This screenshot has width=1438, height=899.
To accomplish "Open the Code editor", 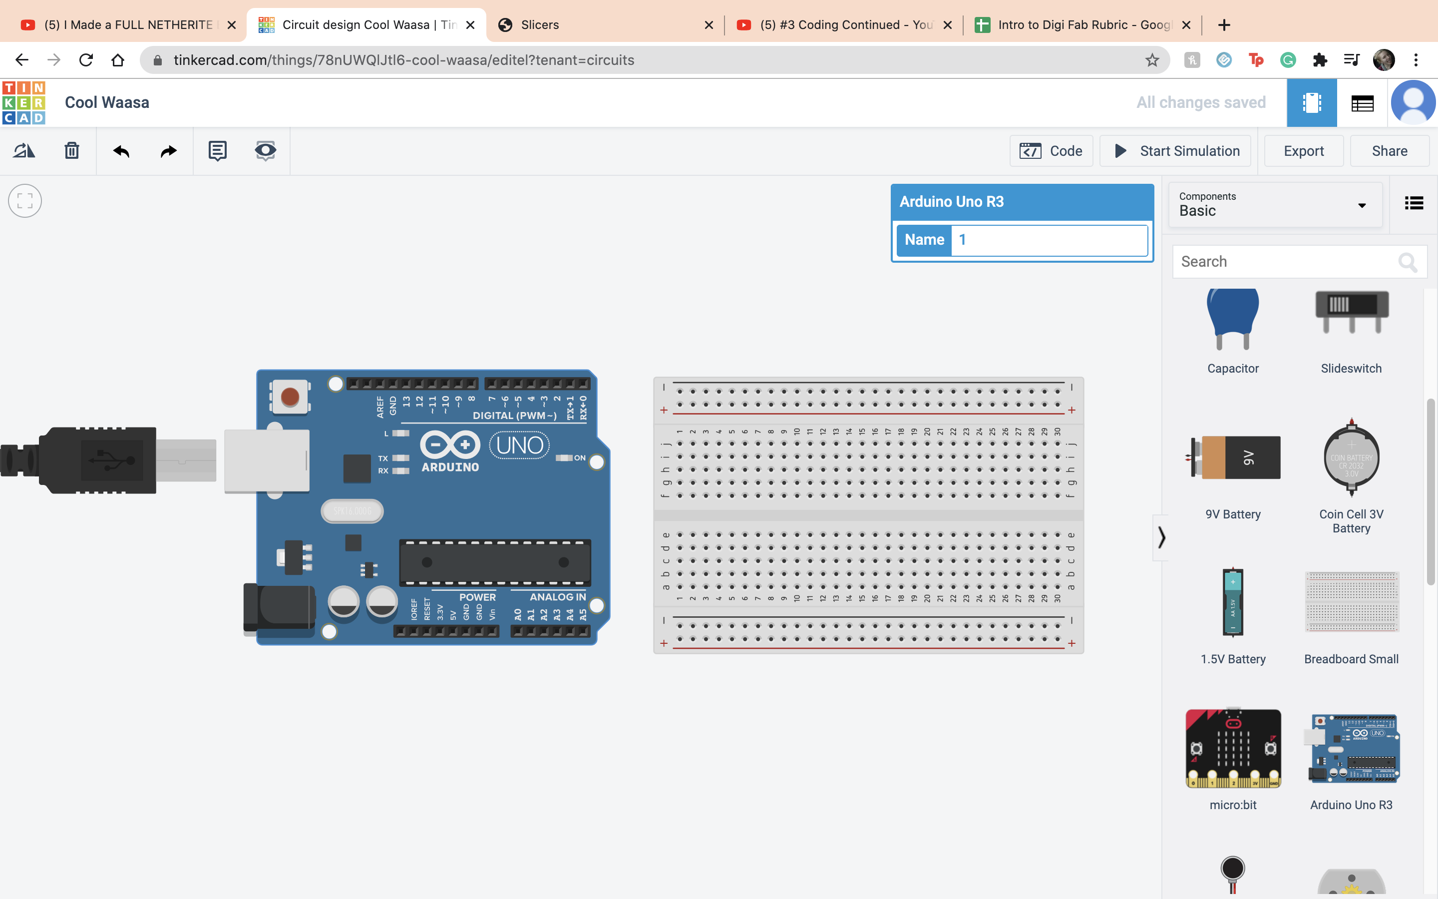I will click(1051, 151).
